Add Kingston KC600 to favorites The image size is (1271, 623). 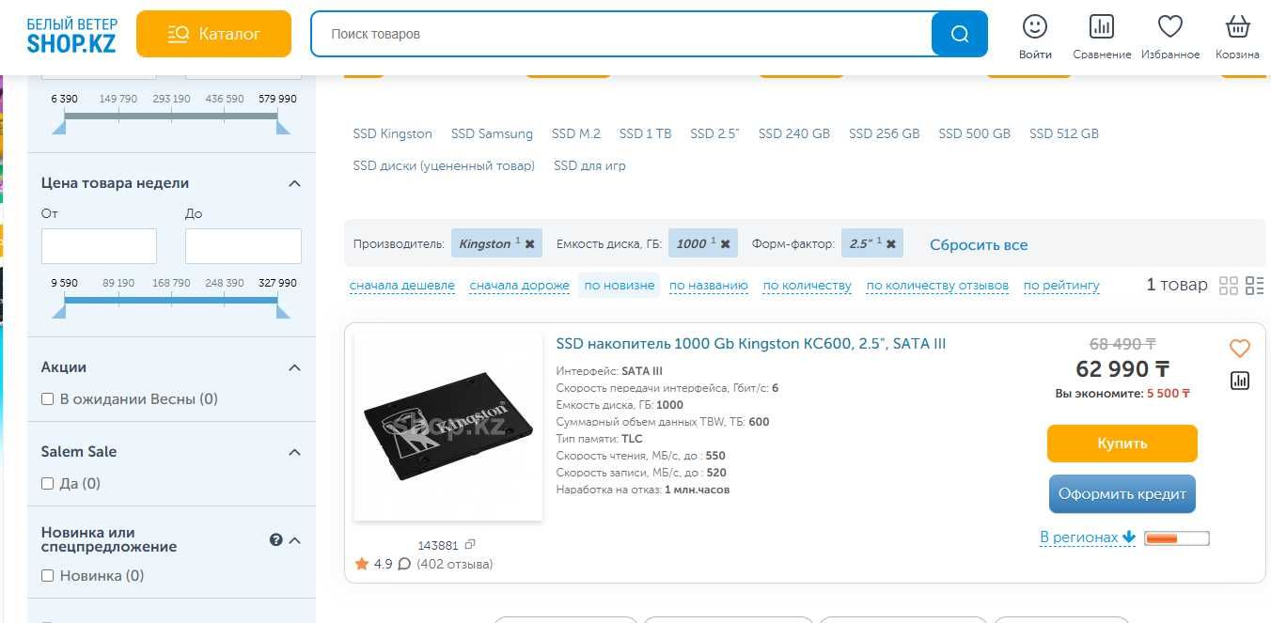click(x=1240, y=349)
